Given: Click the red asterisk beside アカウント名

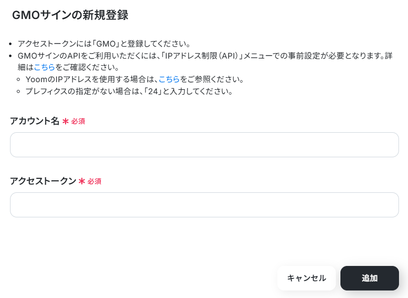Looking at the screenshot, I should pos(65,121).
